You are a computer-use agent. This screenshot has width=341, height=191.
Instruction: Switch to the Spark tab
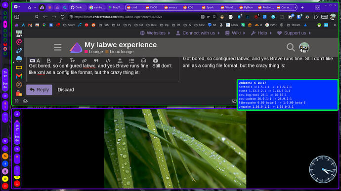tap(210, 7)
